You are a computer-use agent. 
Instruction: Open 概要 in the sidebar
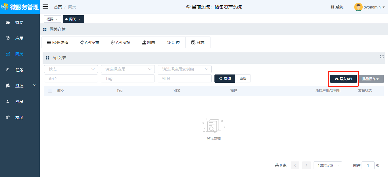coord(19,22)
